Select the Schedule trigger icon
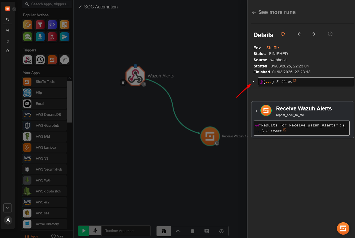Image resolution: width=355 pixels, height=238 pixels. pos(40,60)
